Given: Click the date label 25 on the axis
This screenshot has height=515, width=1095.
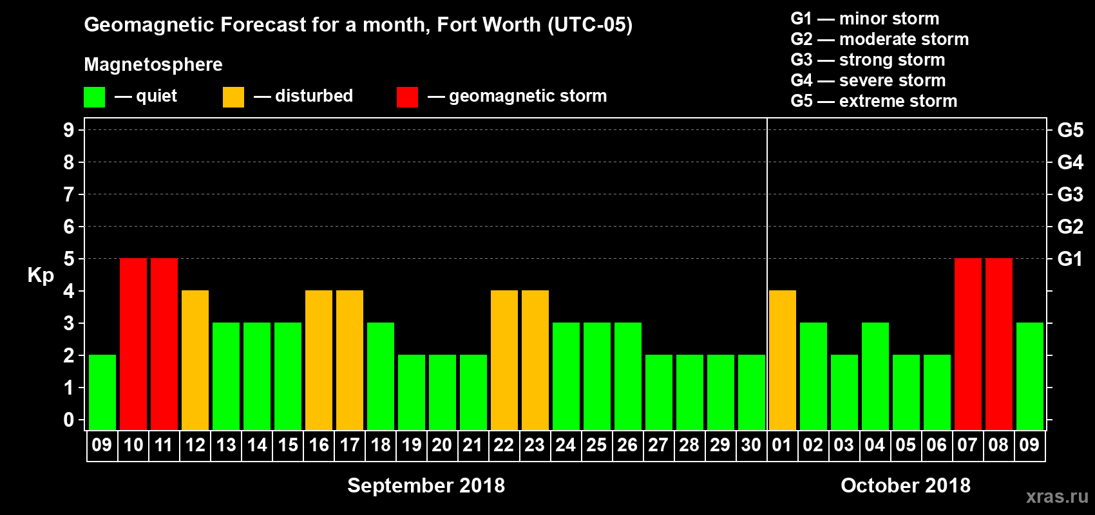Looking at the screenshot, I should (597, 445).
